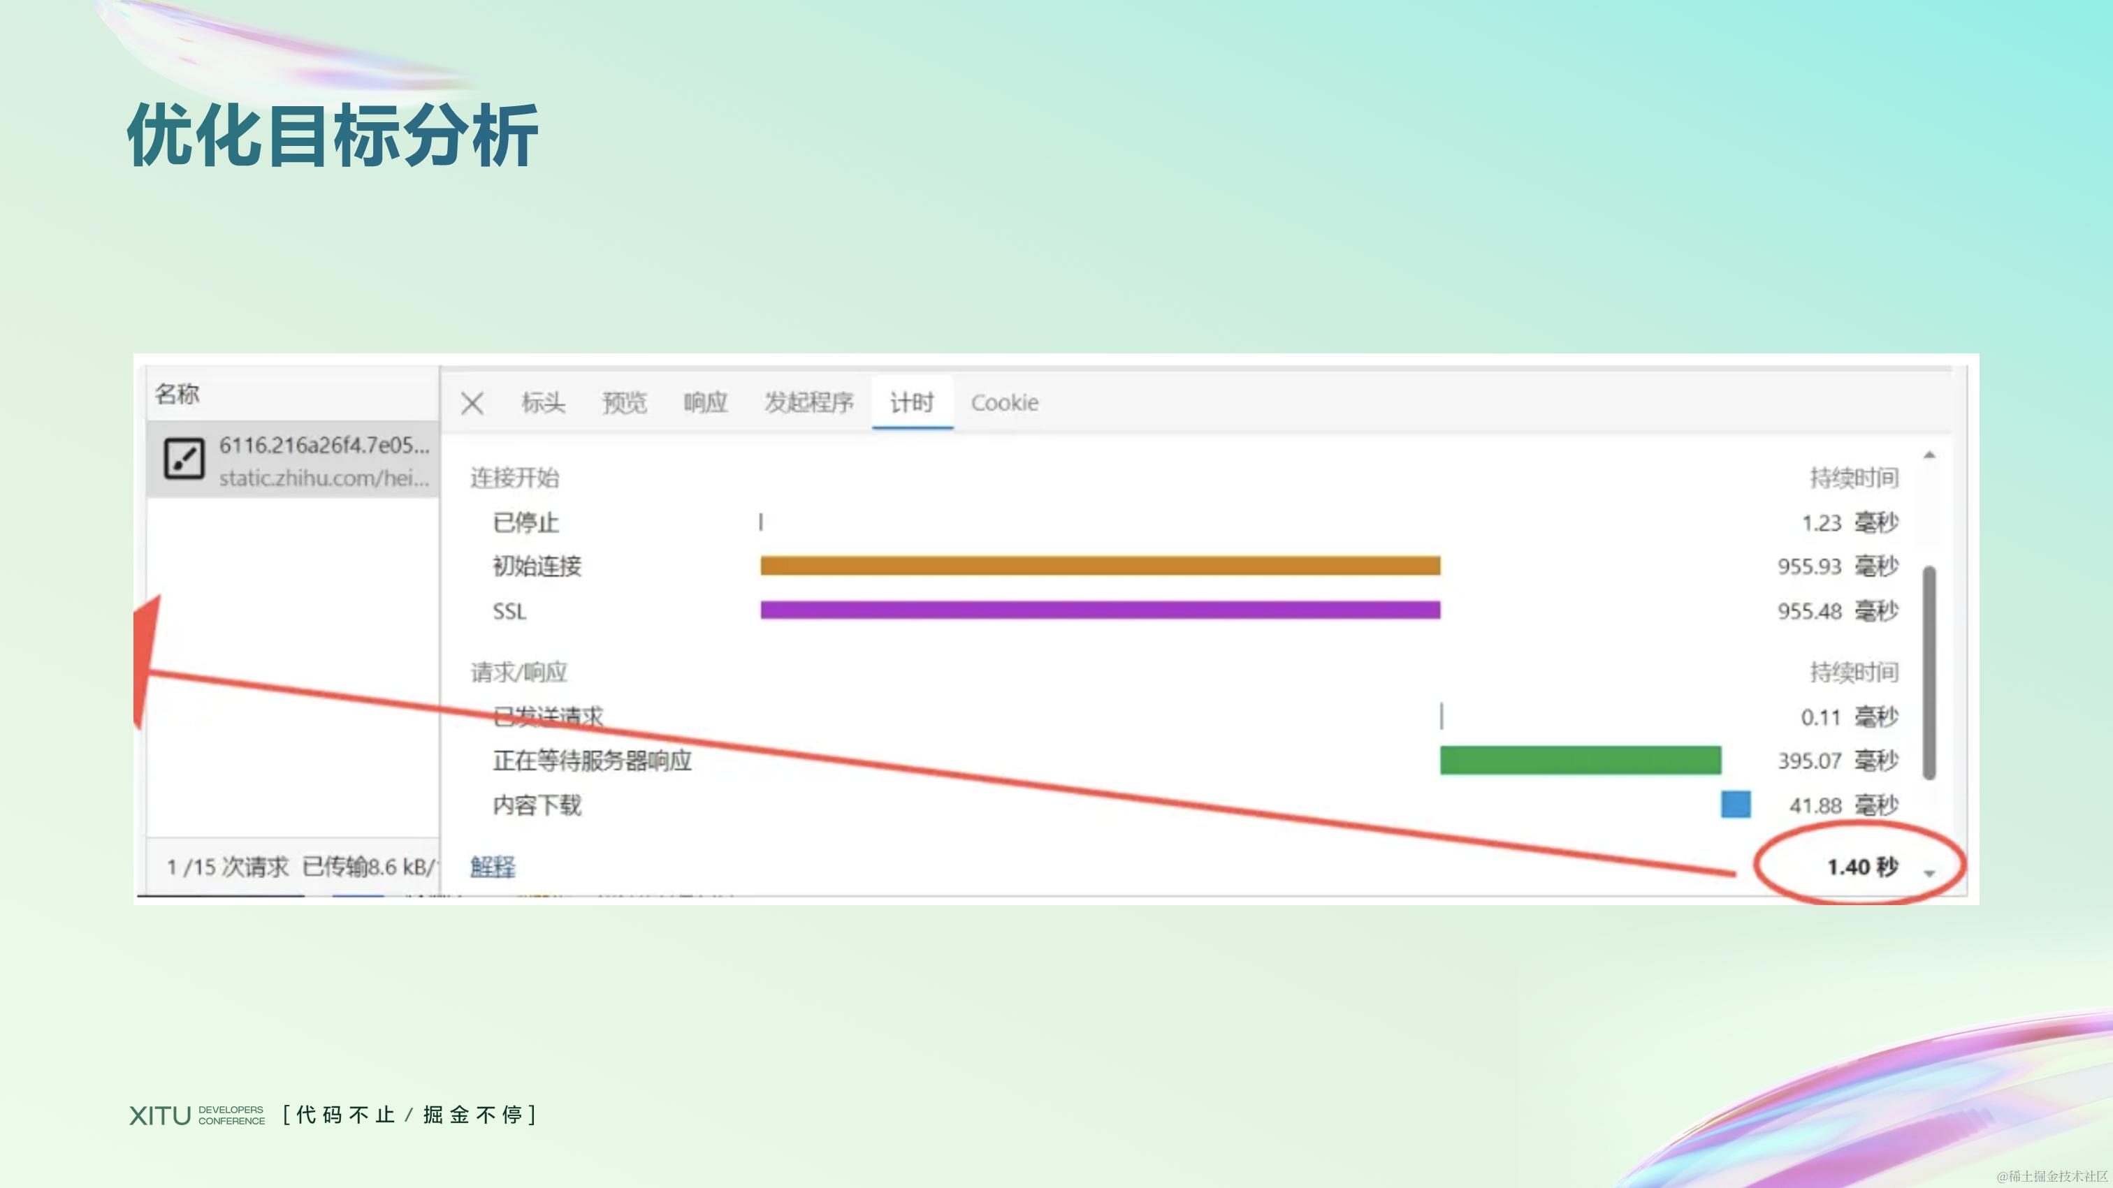Click the 请求/响应 section label

coord(519,673)
